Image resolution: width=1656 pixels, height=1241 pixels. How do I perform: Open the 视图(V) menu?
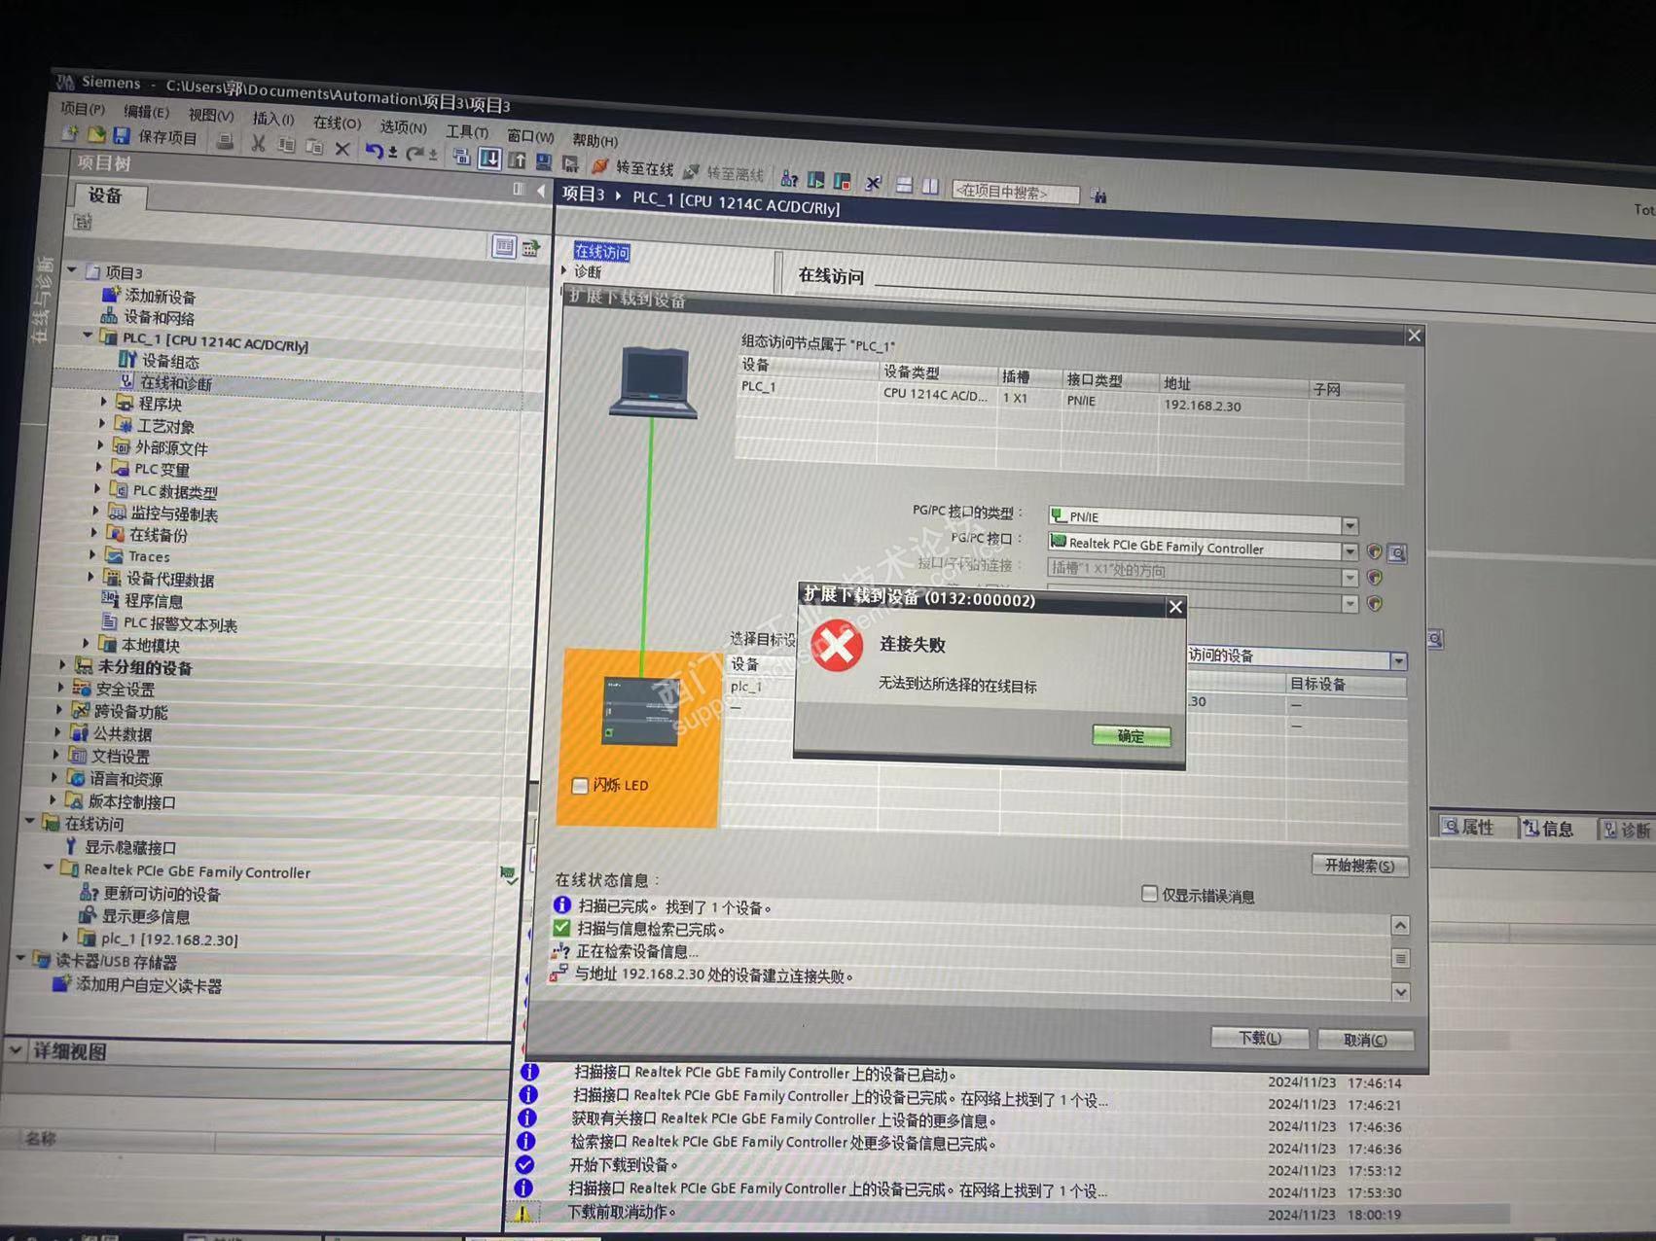(x=211, y=116)
